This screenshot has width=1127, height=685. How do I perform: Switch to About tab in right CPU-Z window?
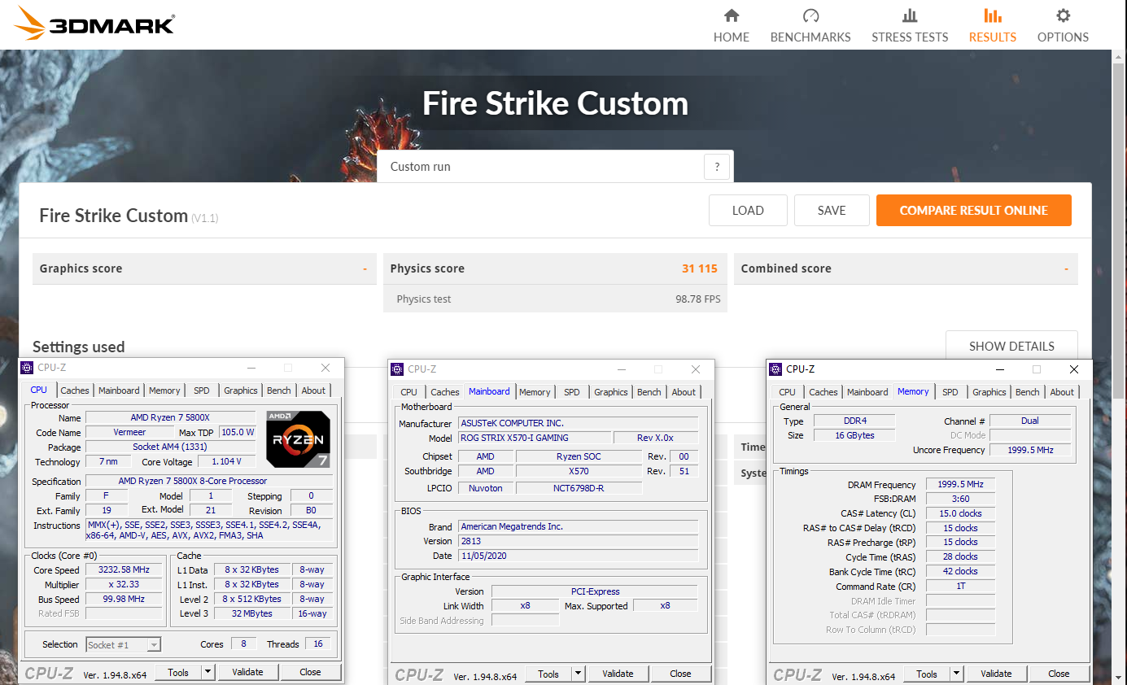point(1062,392)
